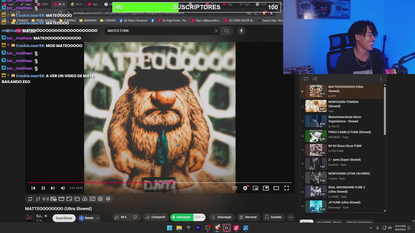Image resolution: width=415 pixels, height=233 pixels.
Task: Open File Explorer from the taskbar
Action: point(179,228)
